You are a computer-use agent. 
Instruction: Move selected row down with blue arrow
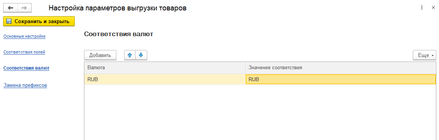tap(141, 55)
